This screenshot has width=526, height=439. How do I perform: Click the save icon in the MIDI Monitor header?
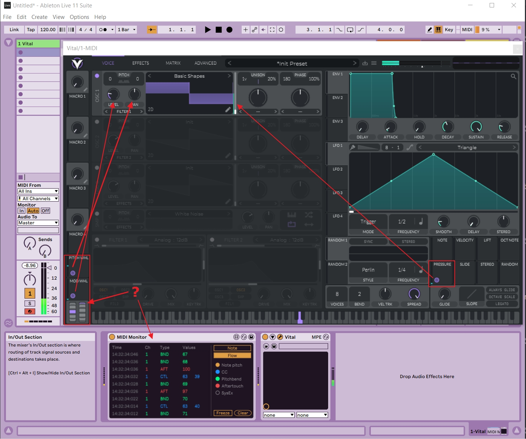coord(251,337)
